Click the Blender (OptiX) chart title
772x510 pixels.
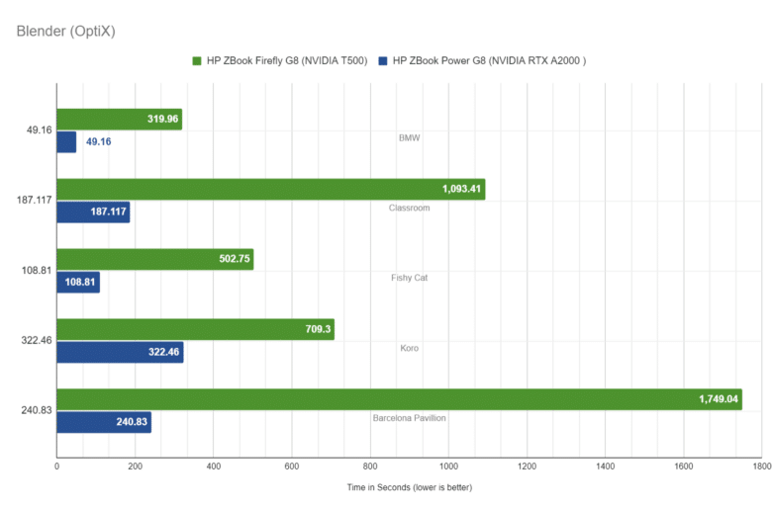(x=66, y=31)
